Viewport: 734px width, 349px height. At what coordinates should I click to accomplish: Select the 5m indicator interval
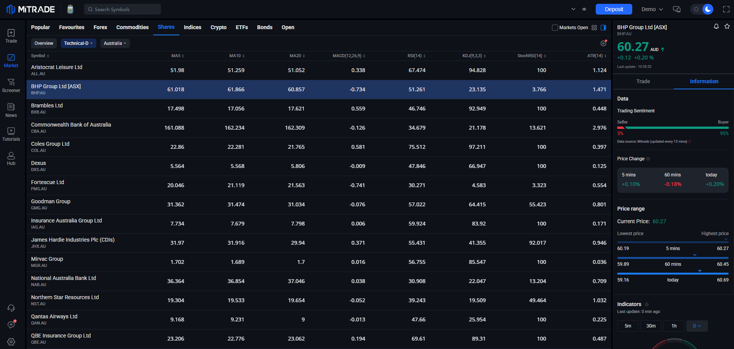point(628,326)
